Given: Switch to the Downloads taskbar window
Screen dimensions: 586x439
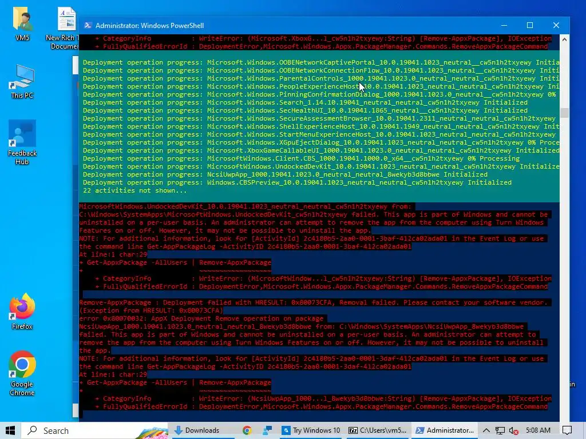Looking at the screenshot, I should pyautogui.click(x=202, y=430).
